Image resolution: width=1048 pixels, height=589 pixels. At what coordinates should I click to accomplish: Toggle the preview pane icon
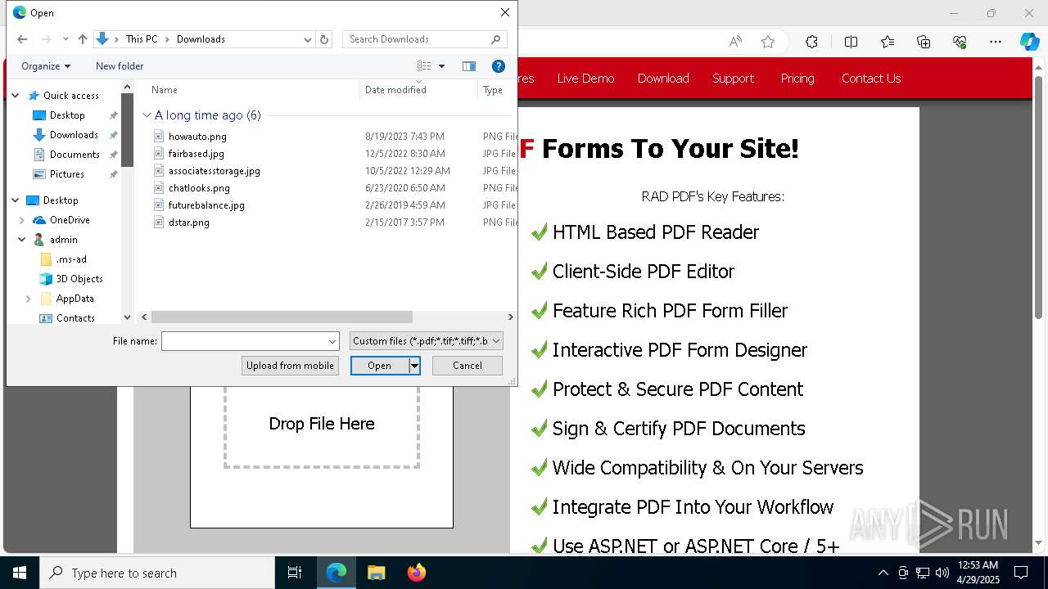469,66
